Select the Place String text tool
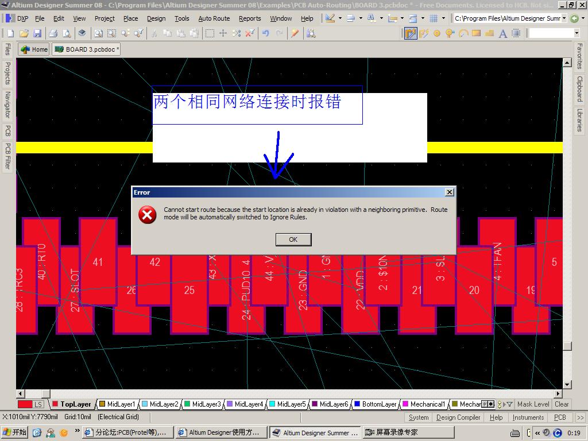 503,33
